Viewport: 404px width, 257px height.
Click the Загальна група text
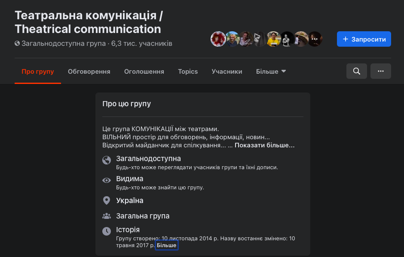(x=143, y=216)
